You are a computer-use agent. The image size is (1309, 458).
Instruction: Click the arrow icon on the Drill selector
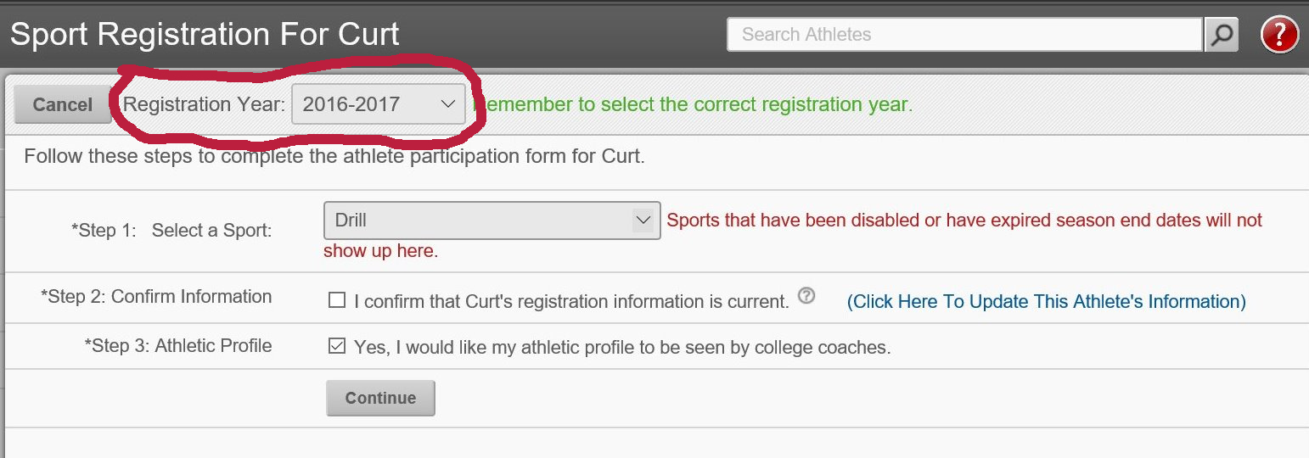(x=643, y=221)
